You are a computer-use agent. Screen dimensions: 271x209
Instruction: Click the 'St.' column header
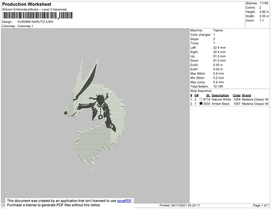click(x=208, y=95)
